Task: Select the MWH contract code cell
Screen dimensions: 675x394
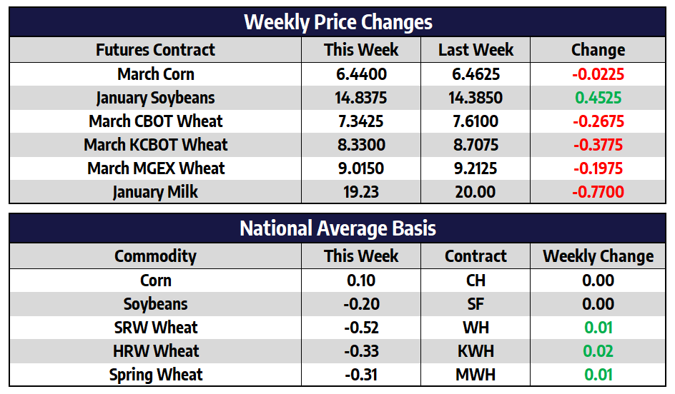Action: [476, 375]
